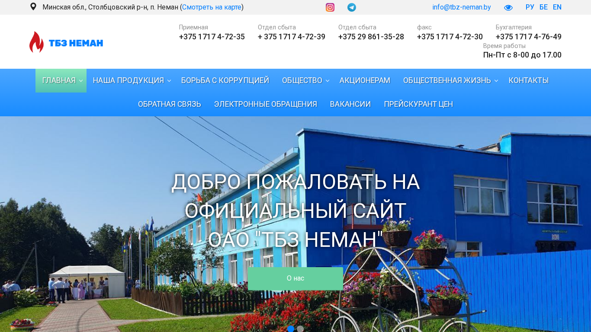
Task: Click the hero heading 'ДОБРО ПОЖАЛОВАТЬ НА'
Action: (295, 182)
